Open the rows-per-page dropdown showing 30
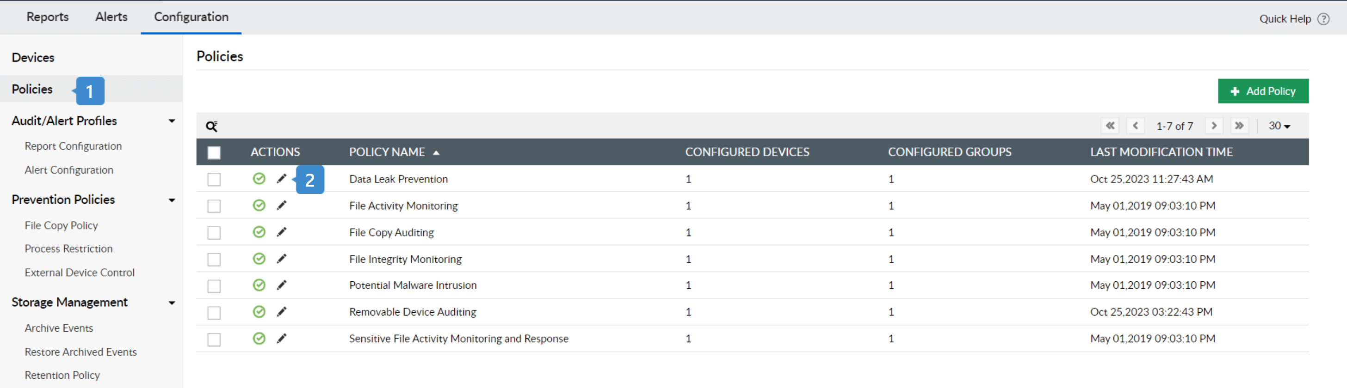The image size is (1347, 388). coord(1279,126)
